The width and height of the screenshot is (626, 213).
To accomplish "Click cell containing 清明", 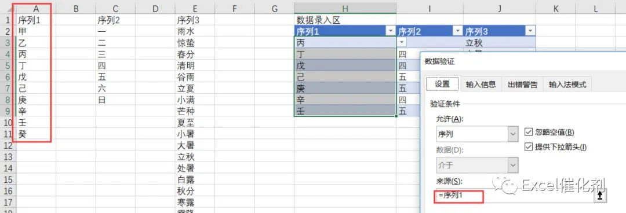I will (x=195, y=65).
